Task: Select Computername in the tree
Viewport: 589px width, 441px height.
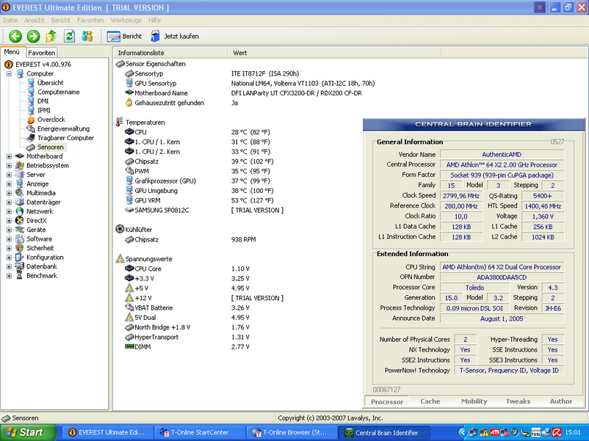Action: [x=58, y=92]
